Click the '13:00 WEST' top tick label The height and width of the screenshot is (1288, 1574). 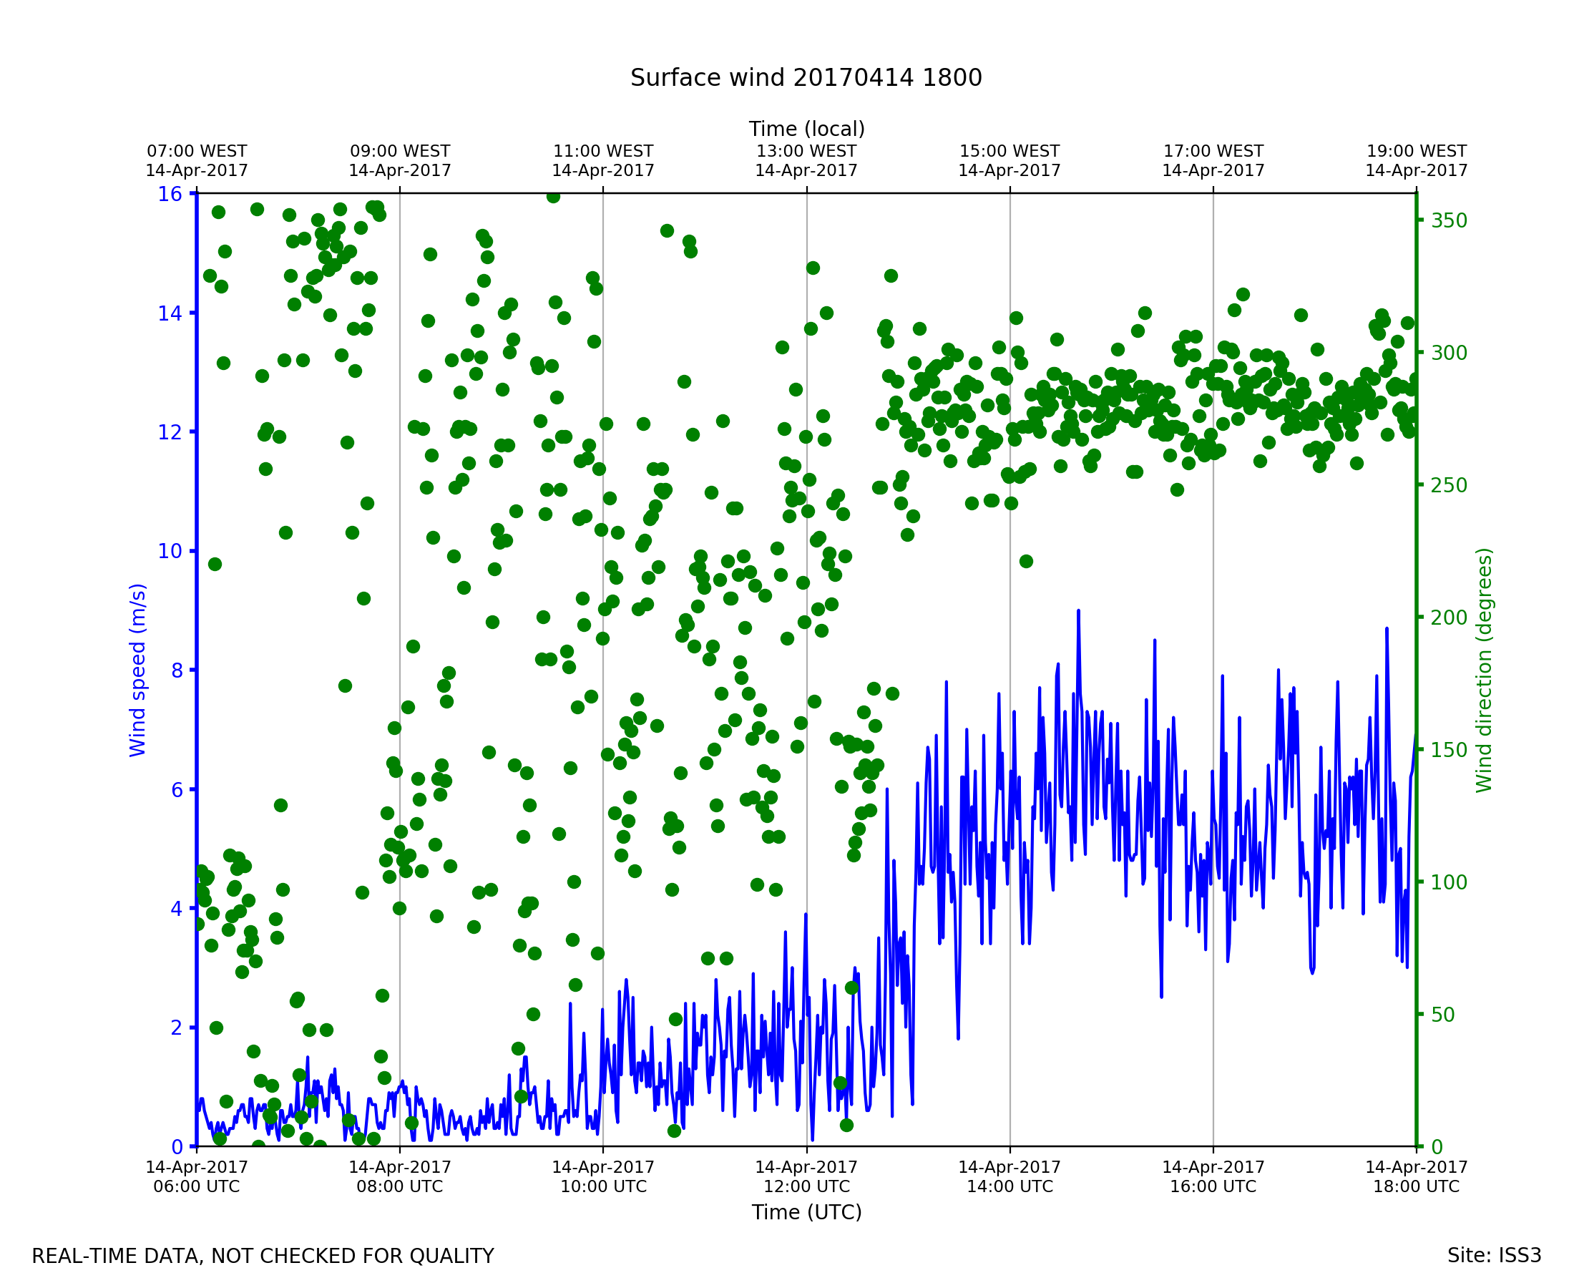pos(806,152)
